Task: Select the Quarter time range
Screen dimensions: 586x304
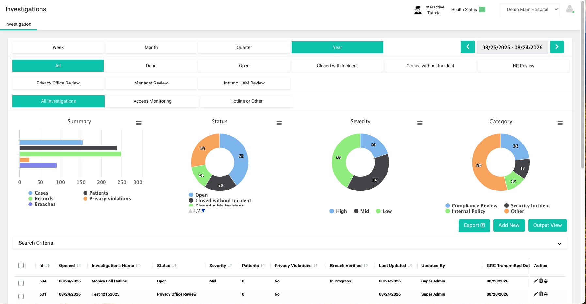Action: click(x=244, y=47)
